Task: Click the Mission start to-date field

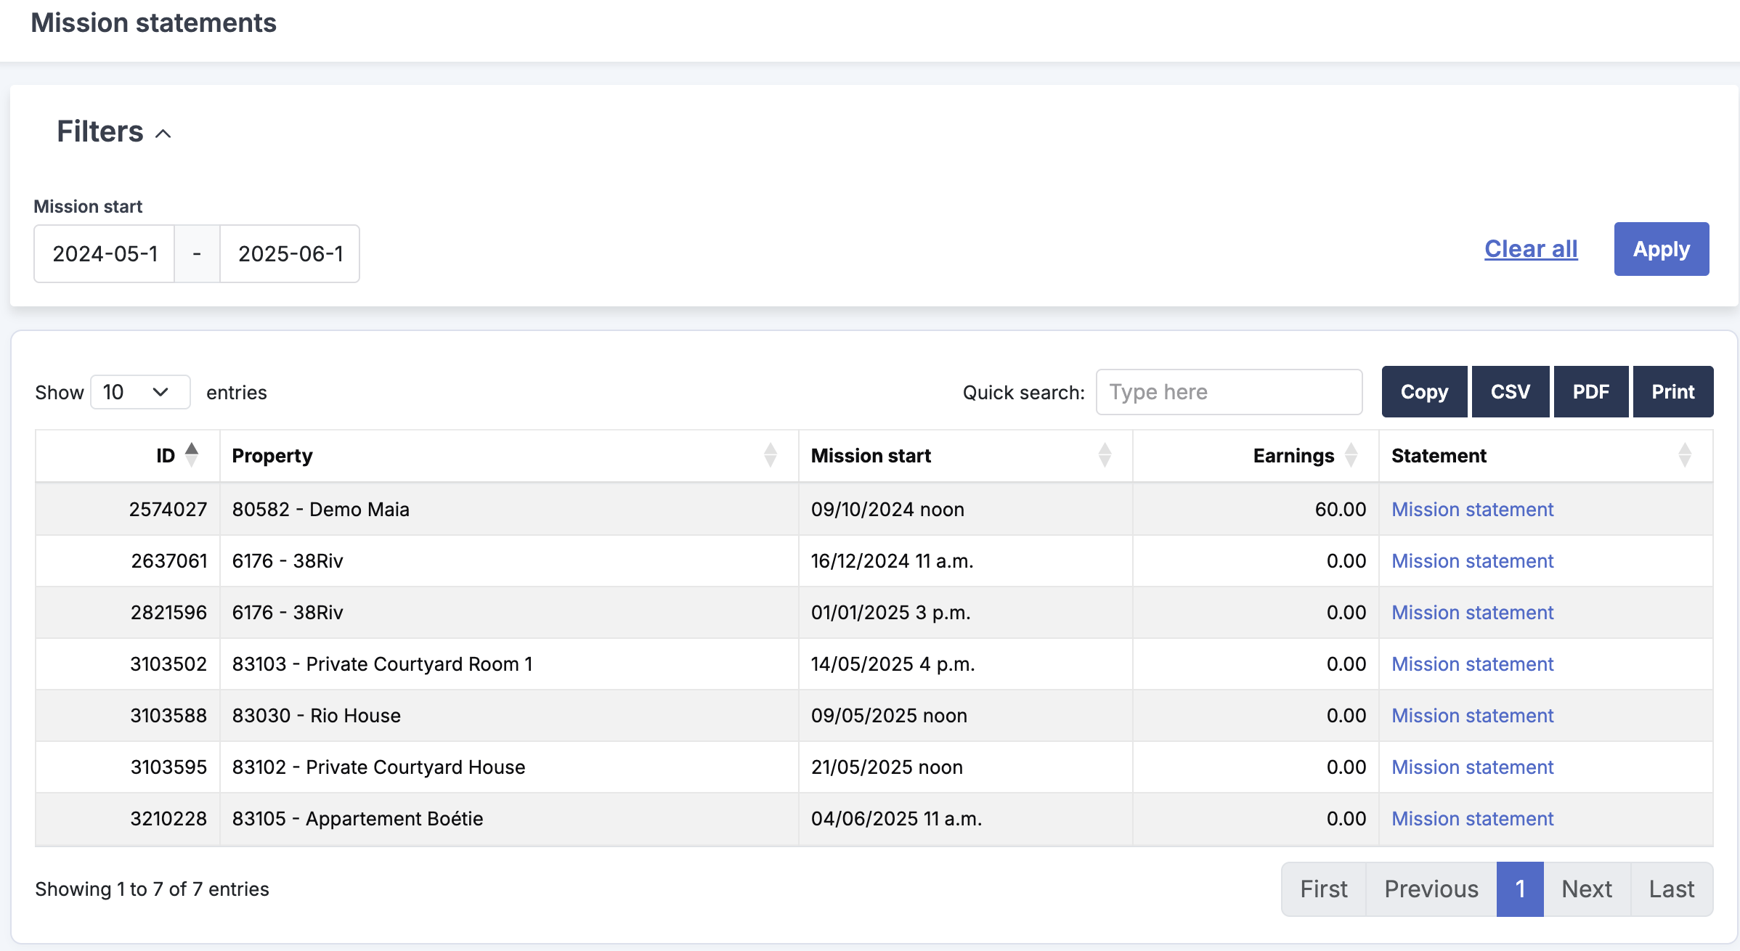Action: [290, 253]
